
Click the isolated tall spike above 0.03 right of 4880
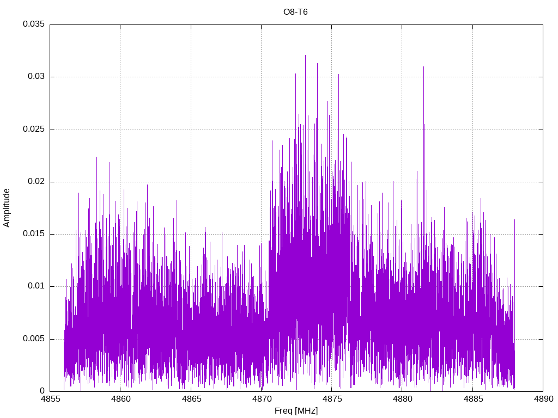coord(423,67)
